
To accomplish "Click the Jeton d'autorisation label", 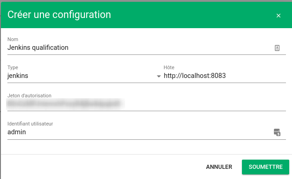I will [x=29, y=95].
